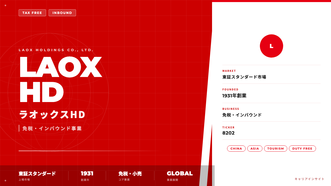Click the INBOUND tag

62,13
